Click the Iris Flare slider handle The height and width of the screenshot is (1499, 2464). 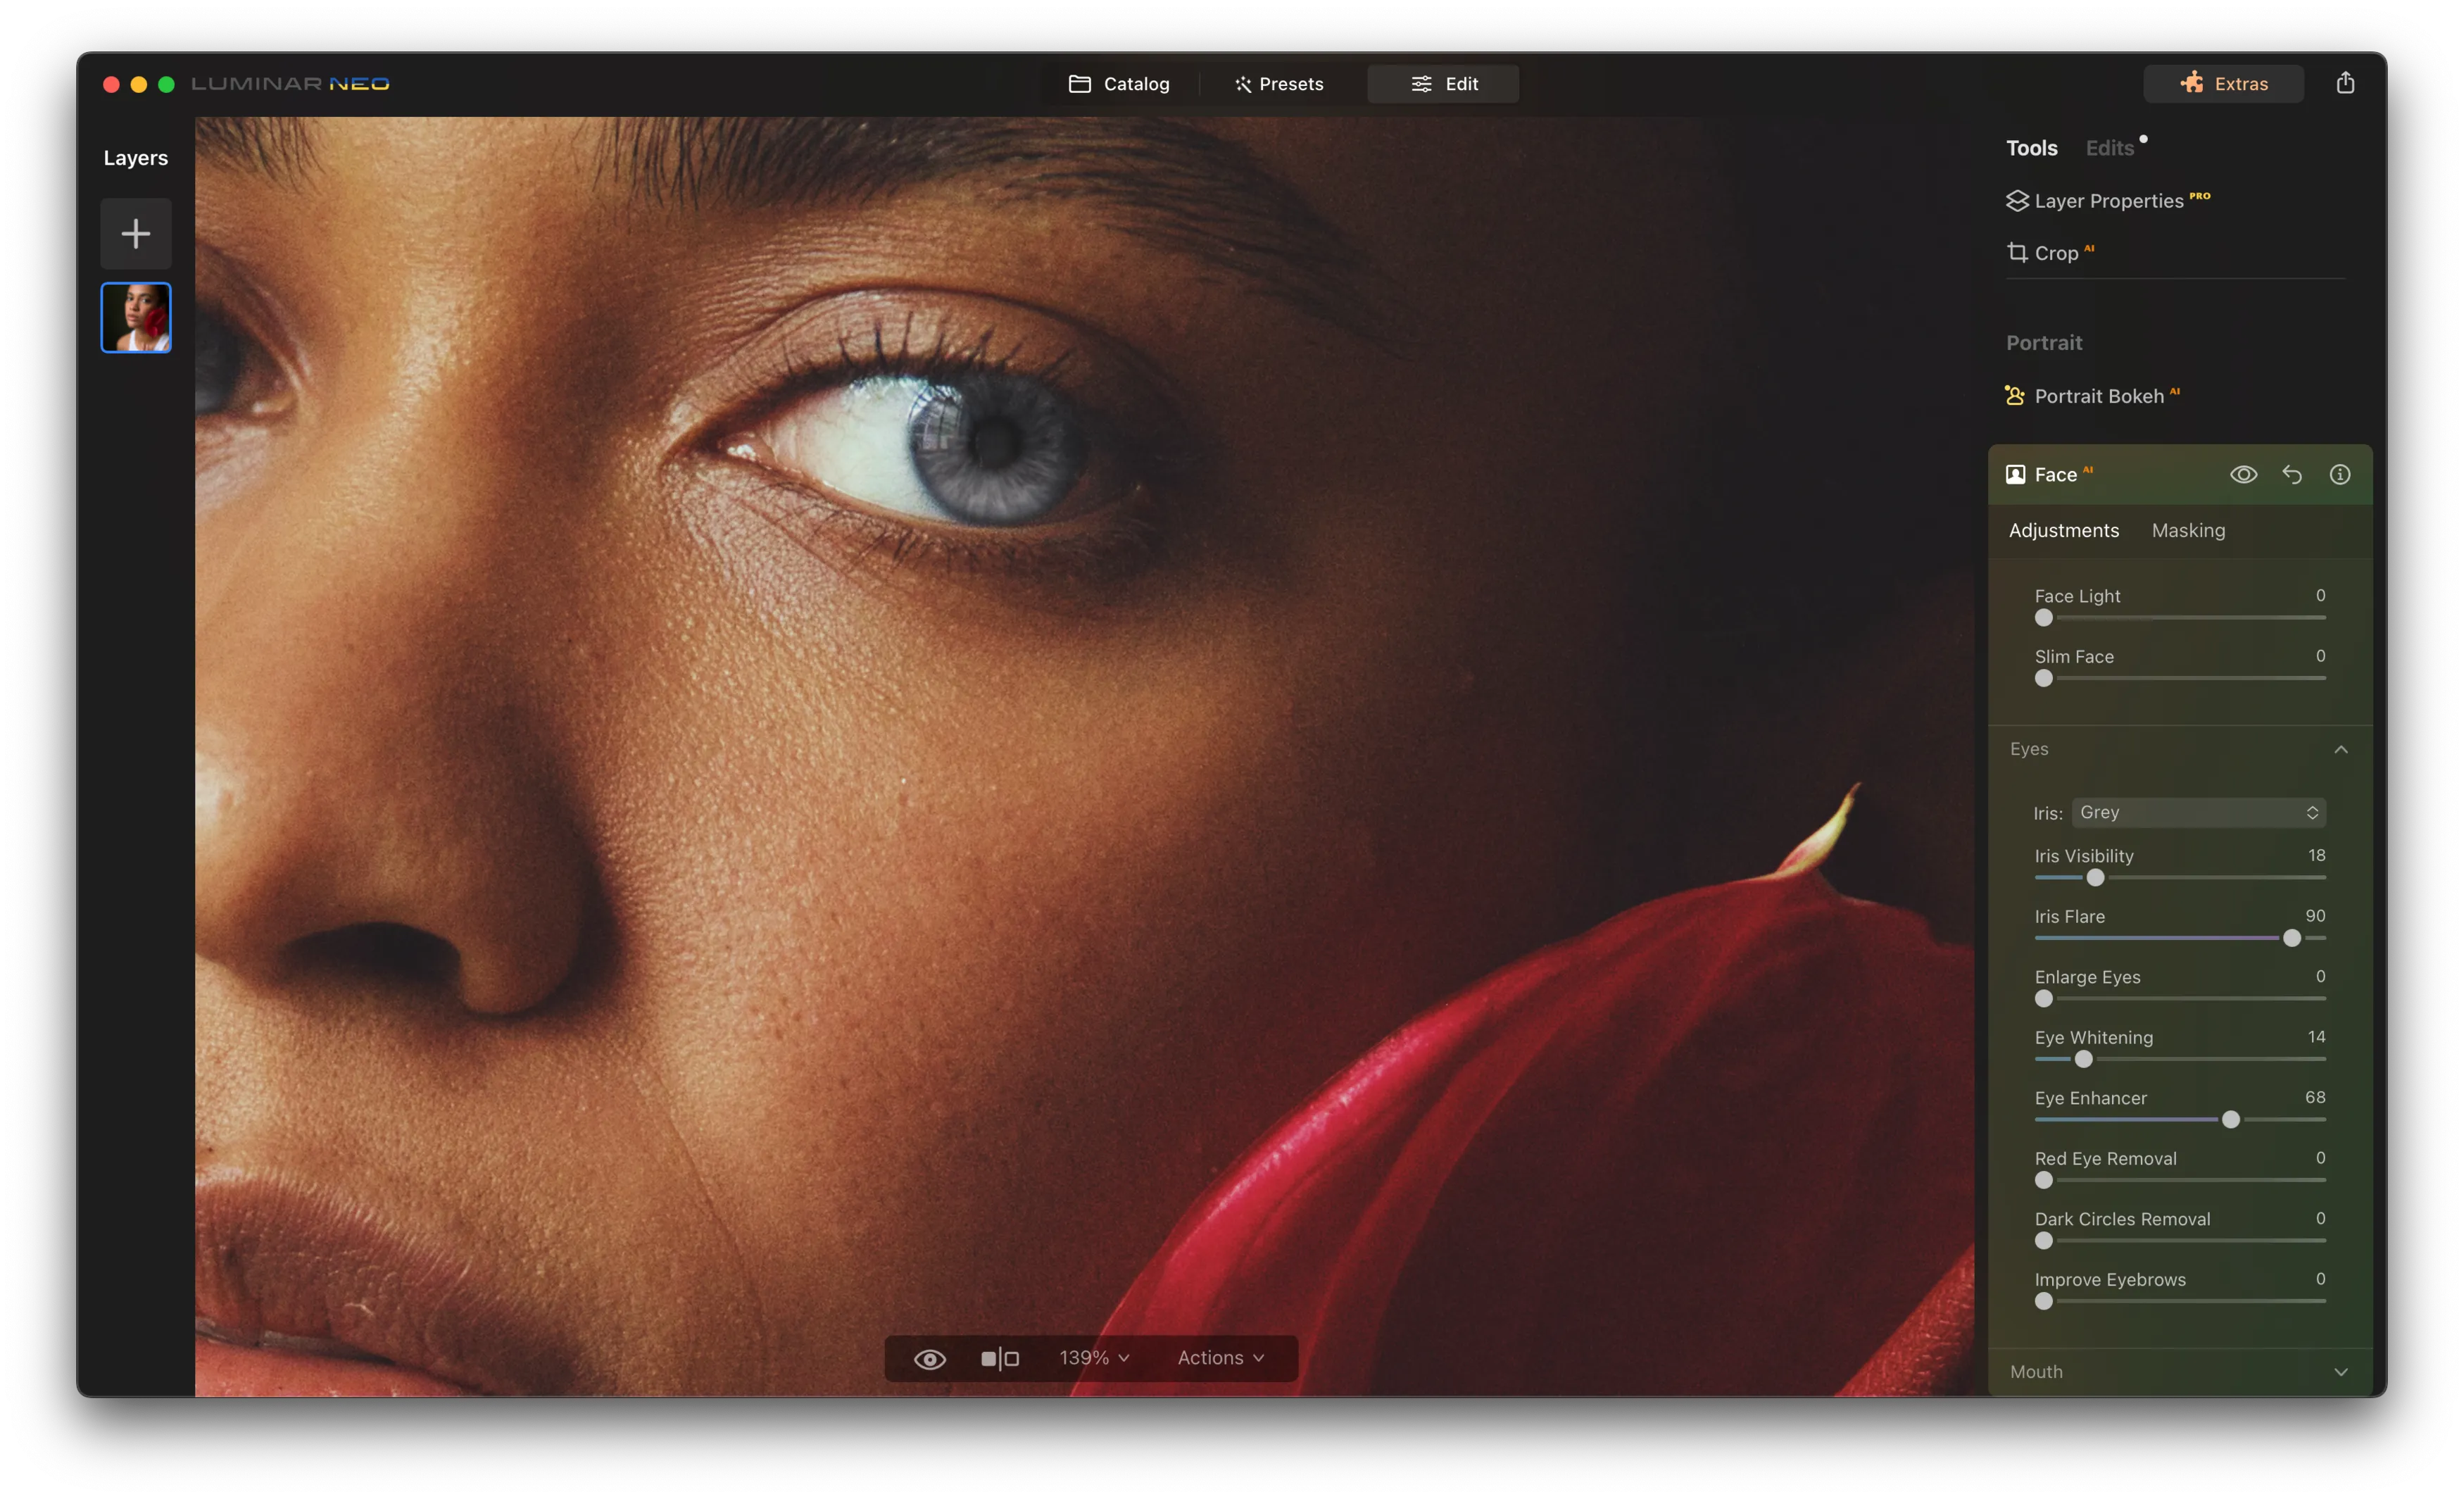pyautogui.click(x=2291, y=938)
